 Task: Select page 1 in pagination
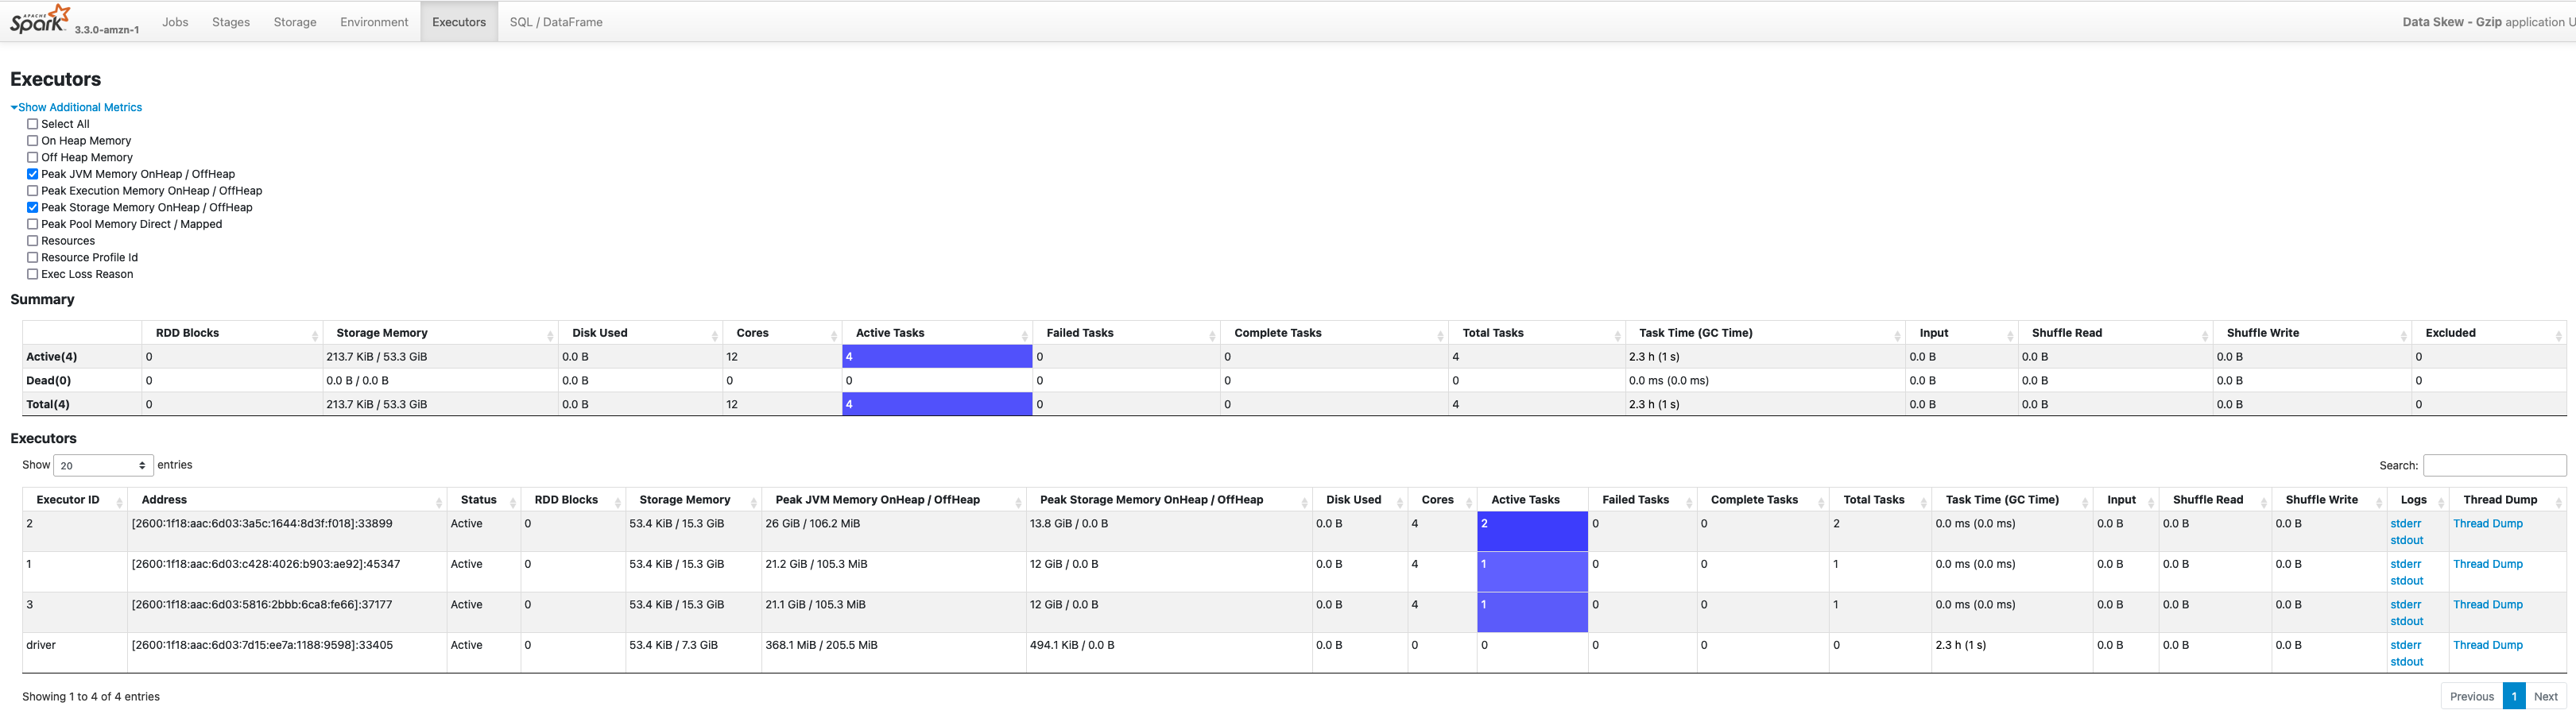pos(2513,697)
